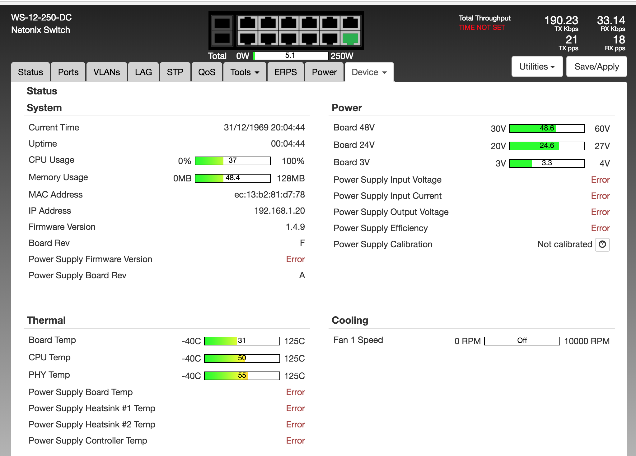The image size is (636, 456).
Task: Click first top-row Ethernet port icon
Action: (x=248, y=23)
